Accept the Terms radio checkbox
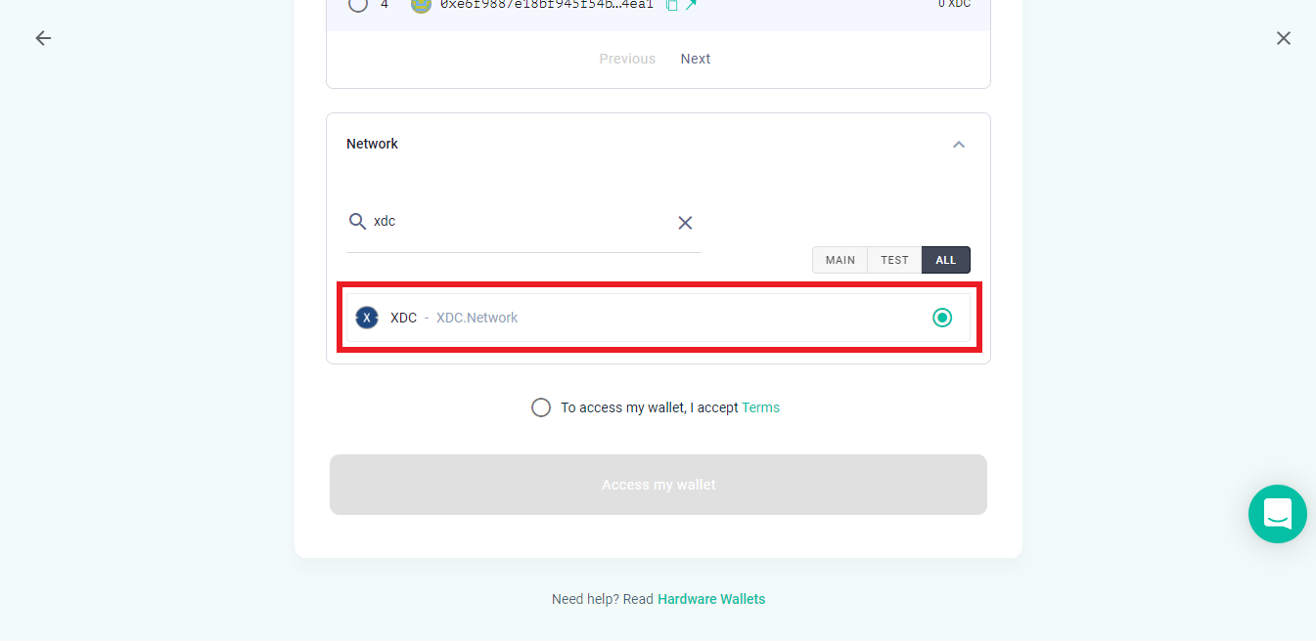The height and width of the screenshot is (641, 1316). [x=541, y=407]
